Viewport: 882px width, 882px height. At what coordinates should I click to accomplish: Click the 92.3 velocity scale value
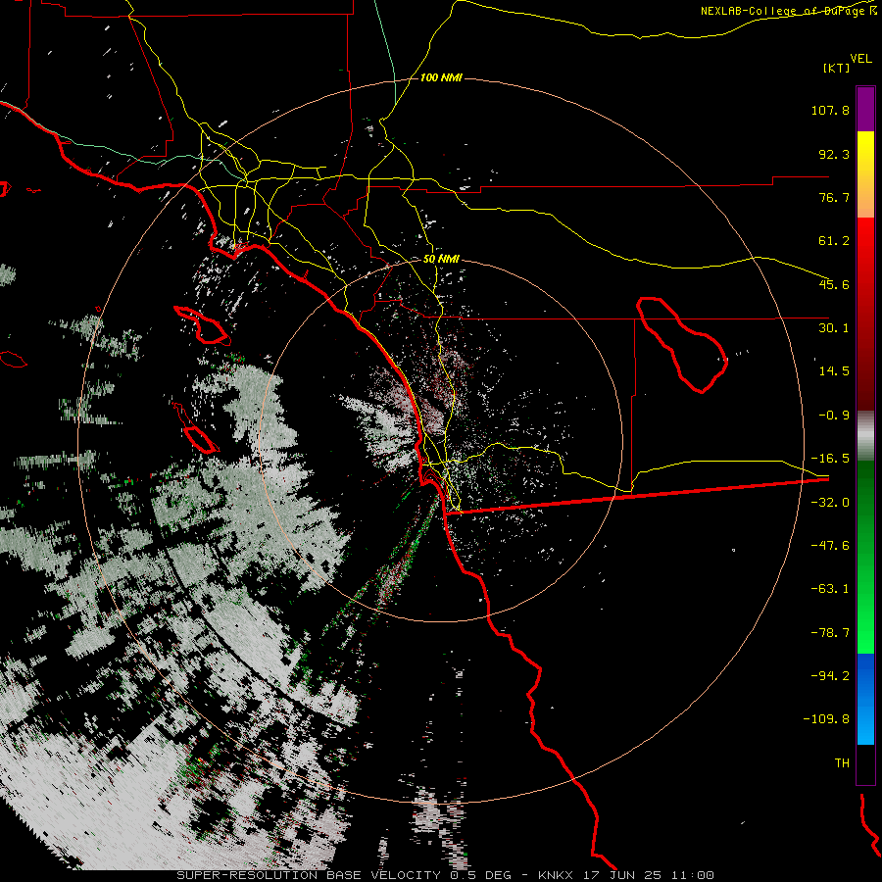(834, 154)
